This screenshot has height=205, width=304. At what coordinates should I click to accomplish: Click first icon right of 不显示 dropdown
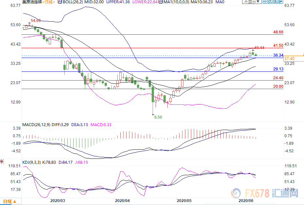[x=264, y=2]
